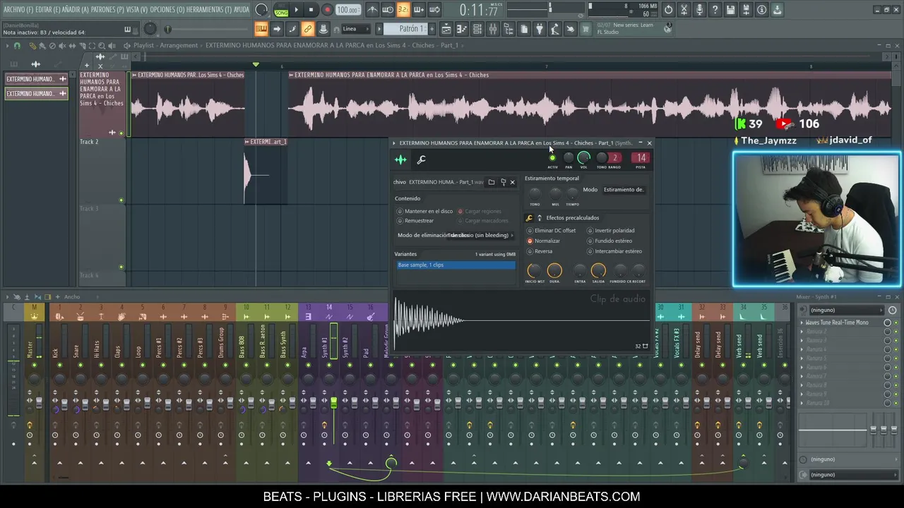The image size is (904, 508).
Task: Add new pattern with plus button
Action: coord(432,29)
